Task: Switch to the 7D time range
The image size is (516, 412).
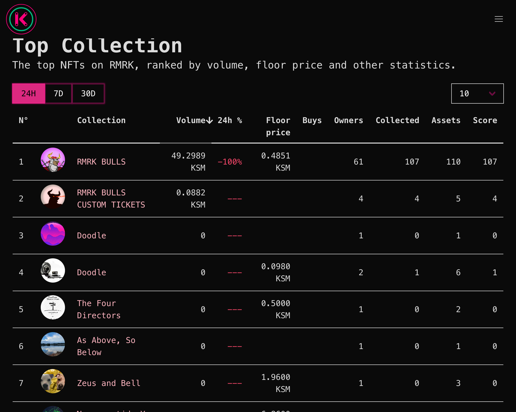Action: click(58, 94)
